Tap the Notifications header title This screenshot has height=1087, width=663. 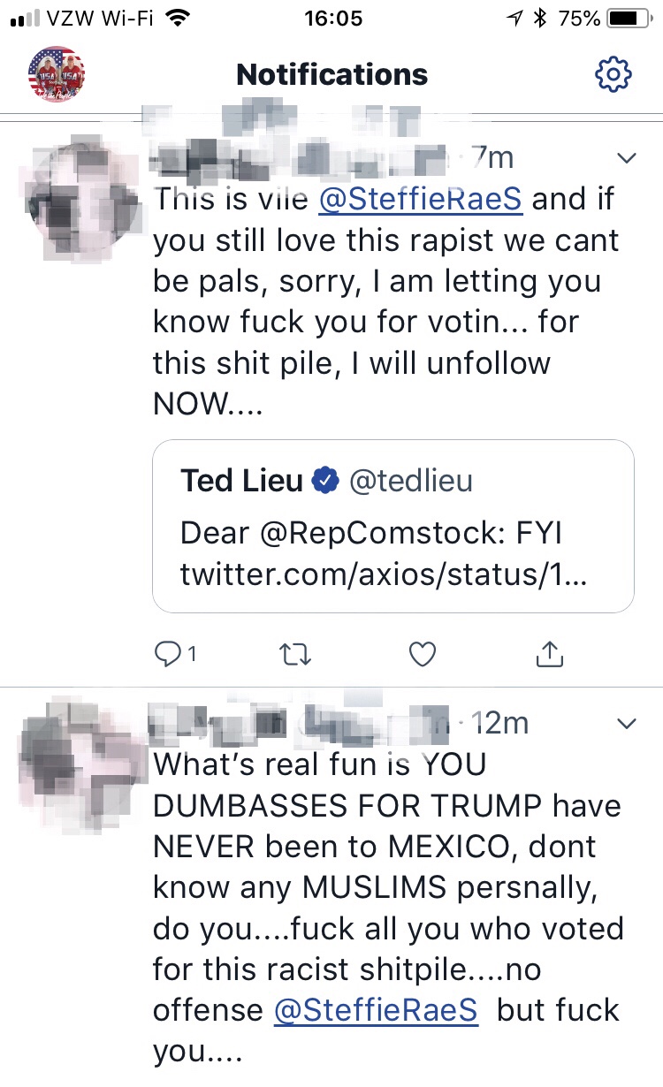pyautogui.click(x=332, y=74)
